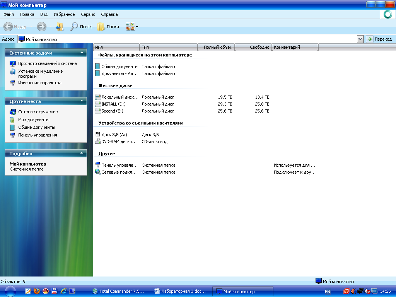Launch Internet Explorer from quick launch
396x297 pixels.
[63, 291]
